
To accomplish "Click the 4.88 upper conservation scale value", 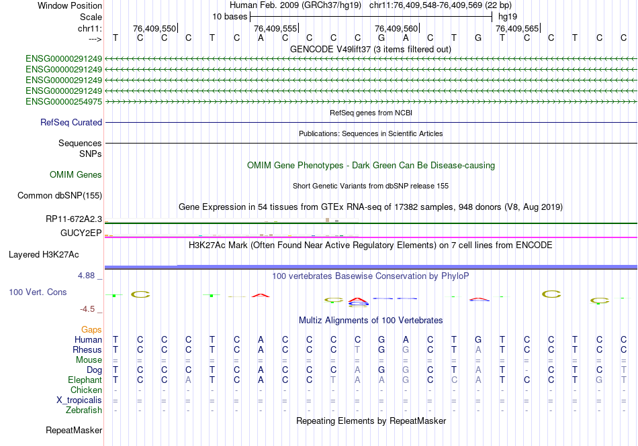I will click(86, 276).
